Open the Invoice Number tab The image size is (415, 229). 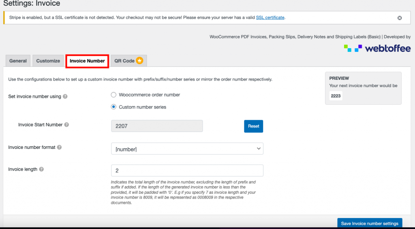88,61
